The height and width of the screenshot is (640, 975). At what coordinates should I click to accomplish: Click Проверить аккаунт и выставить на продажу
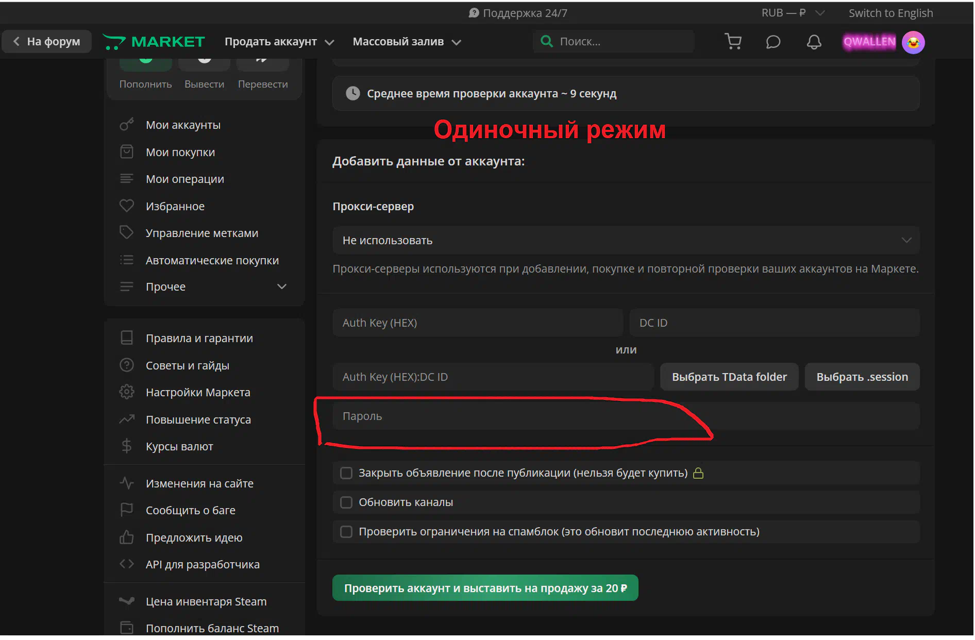485,588
